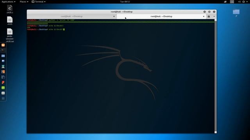Image resolution: width=250 pixels, height=140 pixels.
Task: Launch Armitage from the dock
Action: click(x=3, y=66)
